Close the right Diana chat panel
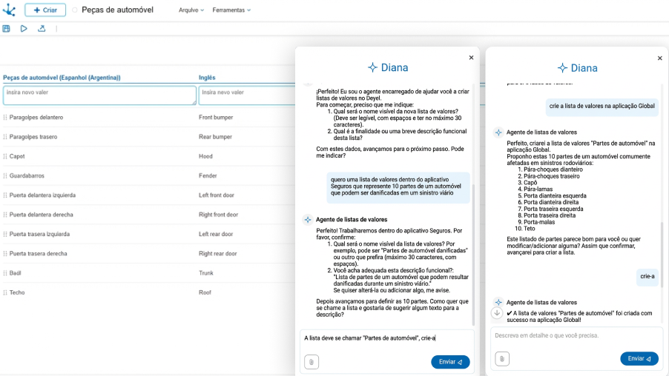This screenshot has width=669, height=376. click(660, 58)
